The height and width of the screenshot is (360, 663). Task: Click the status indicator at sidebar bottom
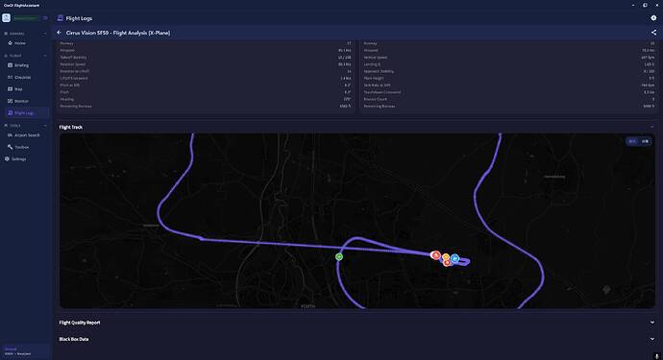coord(25,351)
